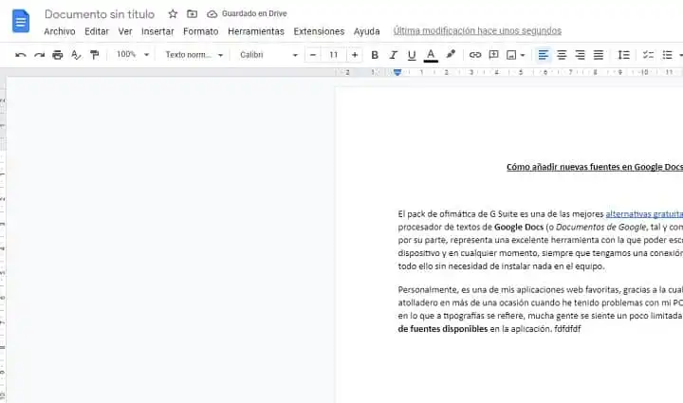Star the document
This screenshot has height=403, width=683.
pos(173,14)
